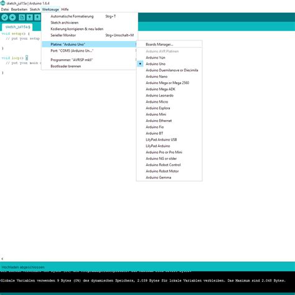Select Arduino Robot Motor board
This screenshot has width=295, height=295.
pyautogui.click(x=169, y=171)
